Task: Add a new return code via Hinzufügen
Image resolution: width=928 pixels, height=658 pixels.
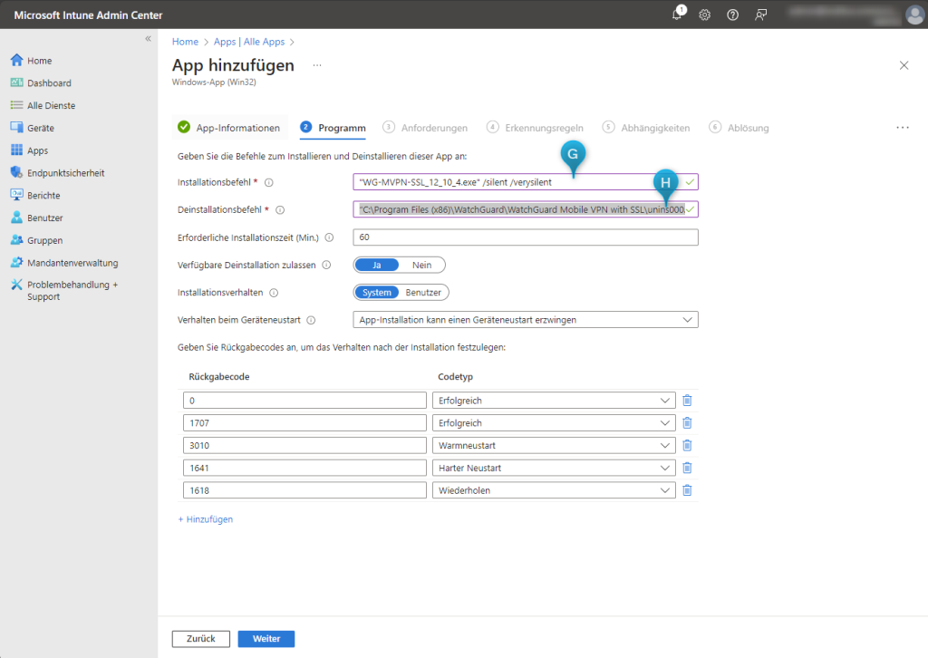Action: pos(208,518)
